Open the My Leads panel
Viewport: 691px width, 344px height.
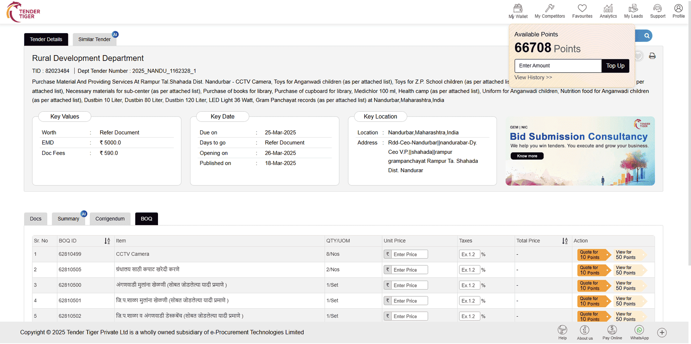coord(633,11)
